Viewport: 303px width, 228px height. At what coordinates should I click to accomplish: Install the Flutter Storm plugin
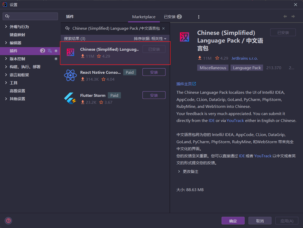[x=154, y=95]
